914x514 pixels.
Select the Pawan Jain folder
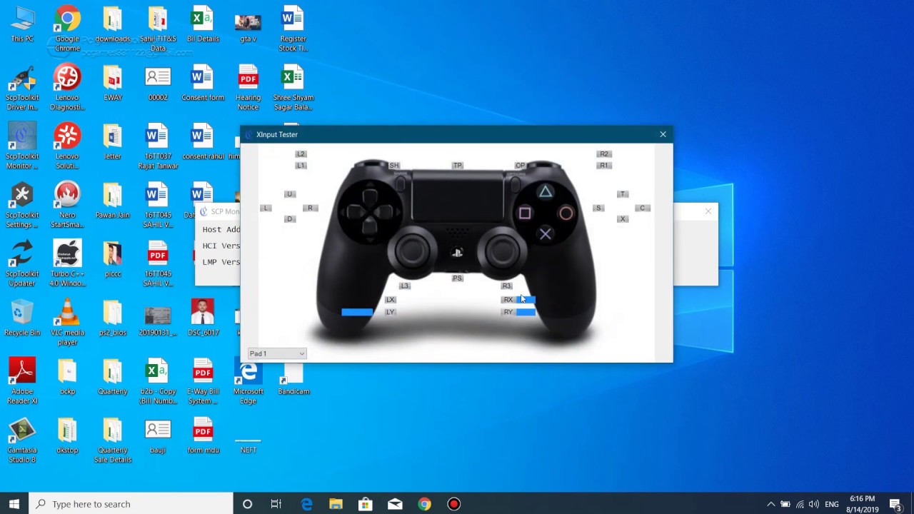point(113,201)
